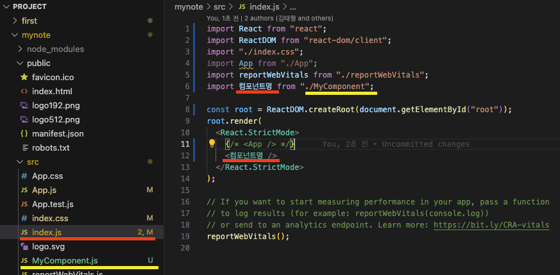Image resolution: width=560 pixels, height=275 pixels.
Task: Select the mynote folder
Action: coord(36,35)
